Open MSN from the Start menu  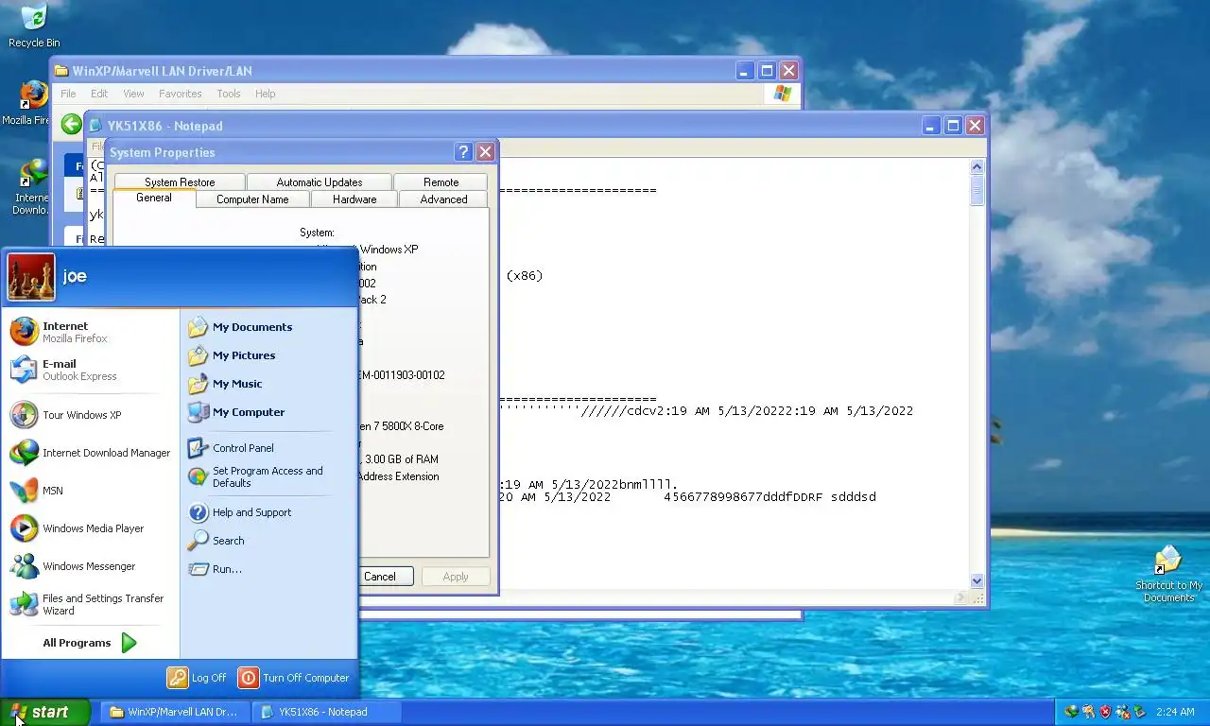pyautogui.click(x=91, y=491)
